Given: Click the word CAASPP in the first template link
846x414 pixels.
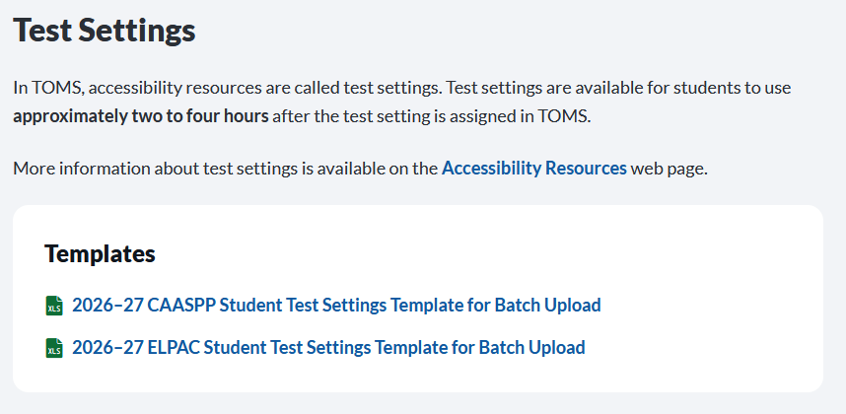Looking at the screenshot, I should [x=181, y=306].
